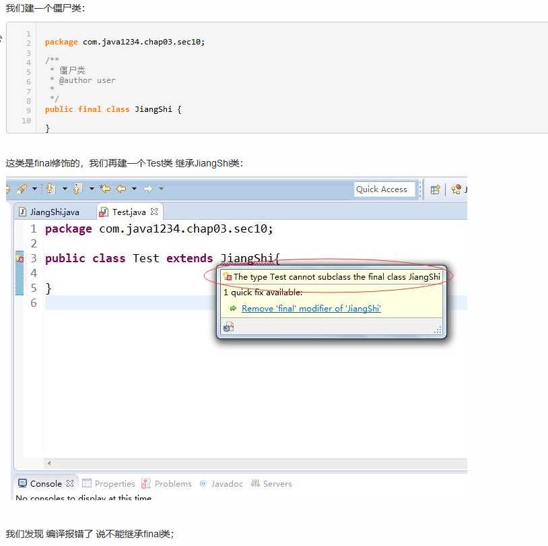Click the editor horizontal scrollbar left arrow

(49, 463)
